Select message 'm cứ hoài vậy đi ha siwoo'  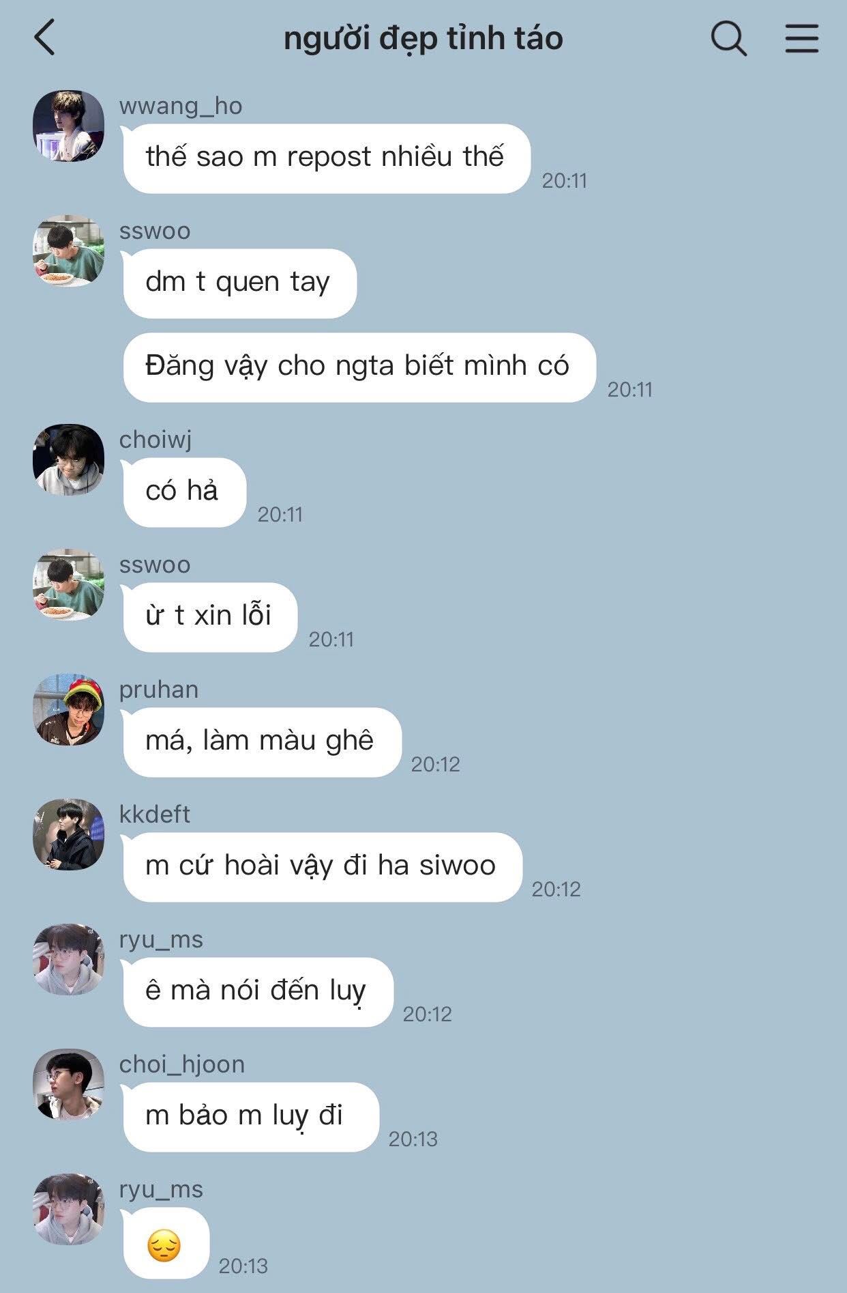[x=322, y=867]
